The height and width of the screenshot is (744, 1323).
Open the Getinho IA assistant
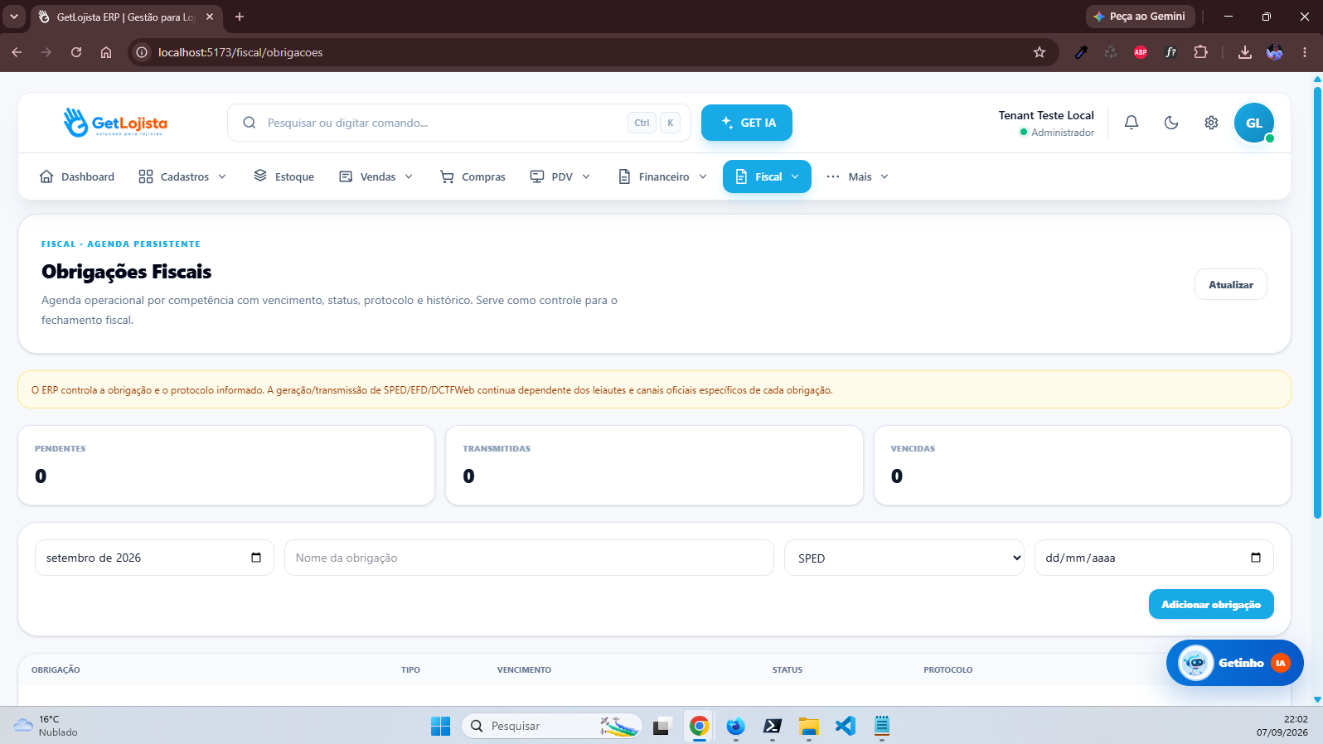pos(1235,663)
